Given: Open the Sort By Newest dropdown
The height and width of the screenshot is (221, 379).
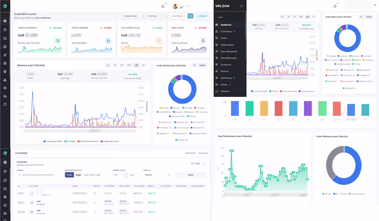Looking at the screenshot, I should (157, 175).
